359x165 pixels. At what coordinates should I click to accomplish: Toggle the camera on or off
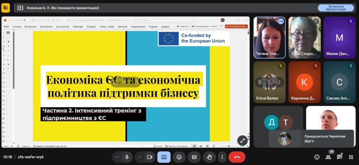149,157
